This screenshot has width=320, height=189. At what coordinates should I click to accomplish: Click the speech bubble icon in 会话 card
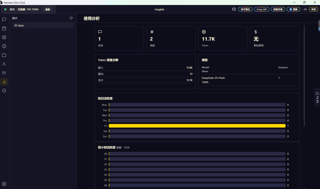click(x=100, y=32)
